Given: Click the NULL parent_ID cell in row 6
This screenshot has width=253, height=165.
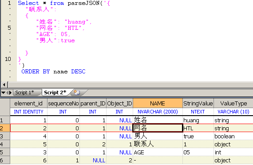Looking at the screenshot, I should 93,160.
